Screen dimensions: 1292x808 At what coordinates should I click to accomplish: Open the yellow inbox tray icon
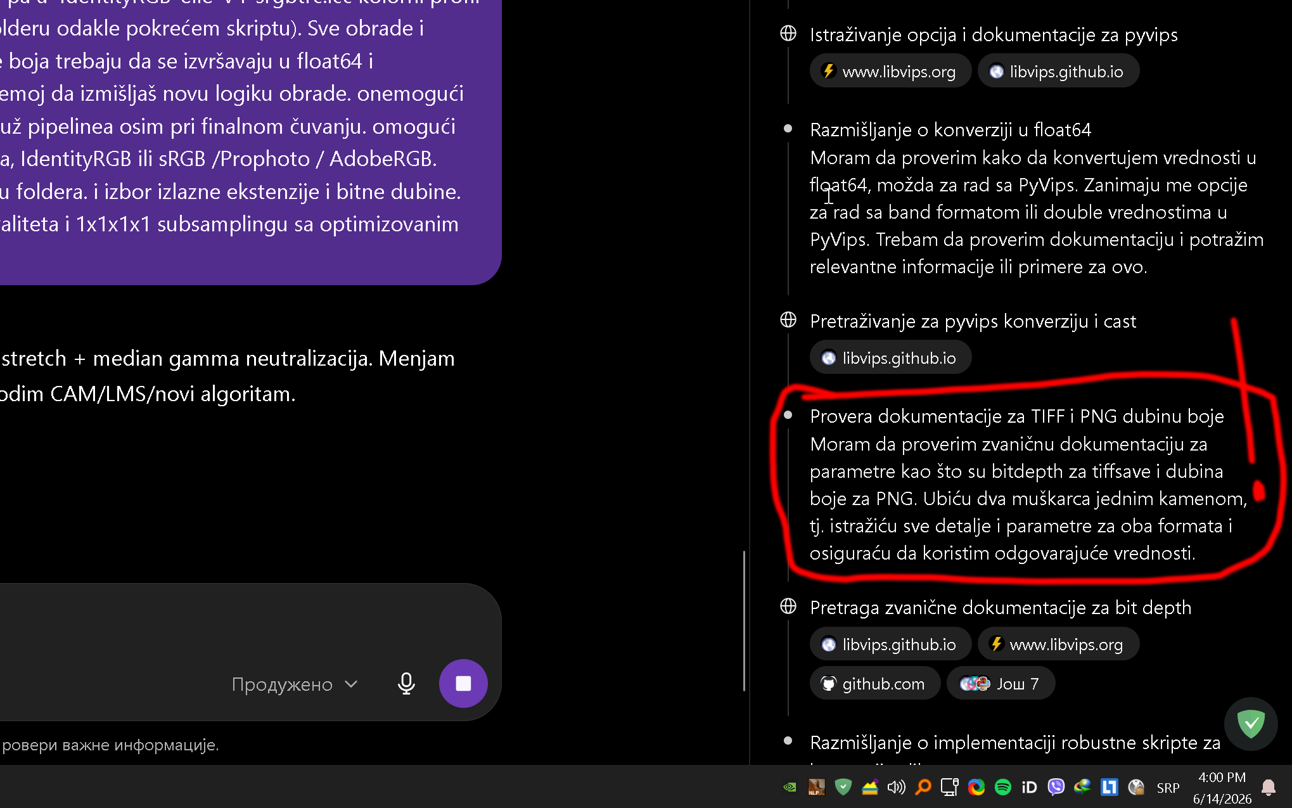[x=869, y=787]
